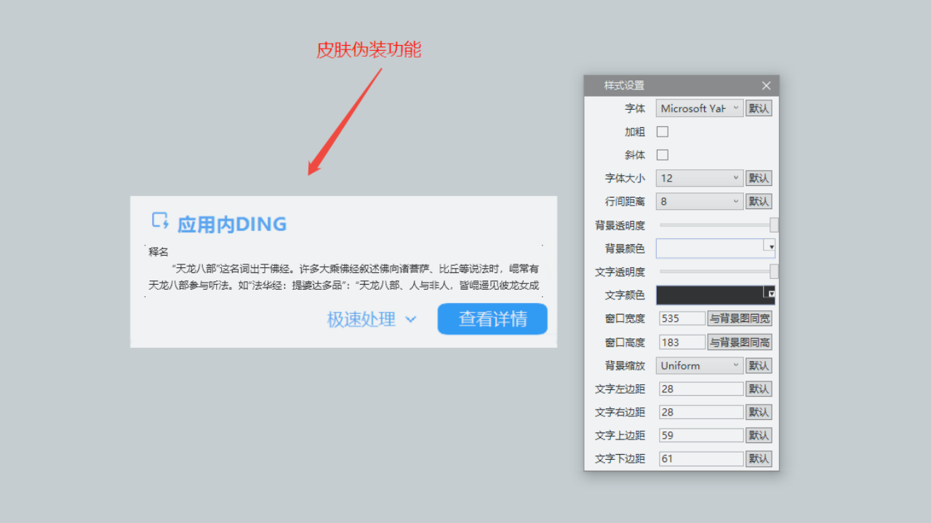Enable the 斜体 italic checkbox
The image size is (931, 523).
point(663,155)
